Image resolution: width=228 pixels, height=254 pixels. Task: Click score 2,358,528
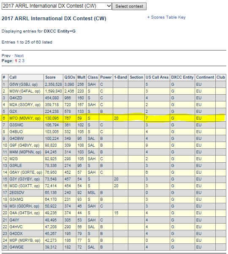[53, 85]
